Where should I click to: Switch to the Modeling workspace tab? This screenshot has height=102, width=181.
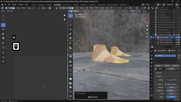(41, 5)
